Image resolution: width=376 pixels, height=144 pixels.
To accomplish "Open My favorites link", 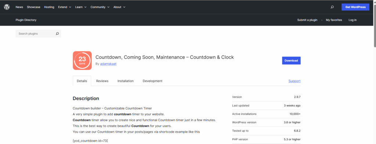I will pos(334,20).
